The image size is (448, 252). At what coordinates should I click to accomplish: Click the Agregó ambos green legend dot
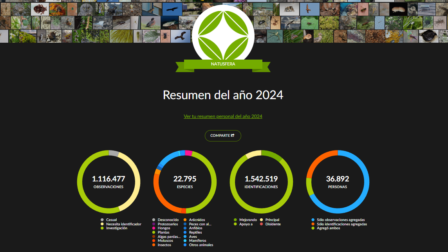[x=313, y=228]
